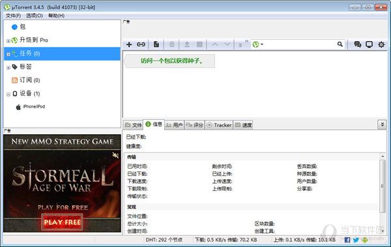Click Add Torrent from URL link icon

click(141, 44)
